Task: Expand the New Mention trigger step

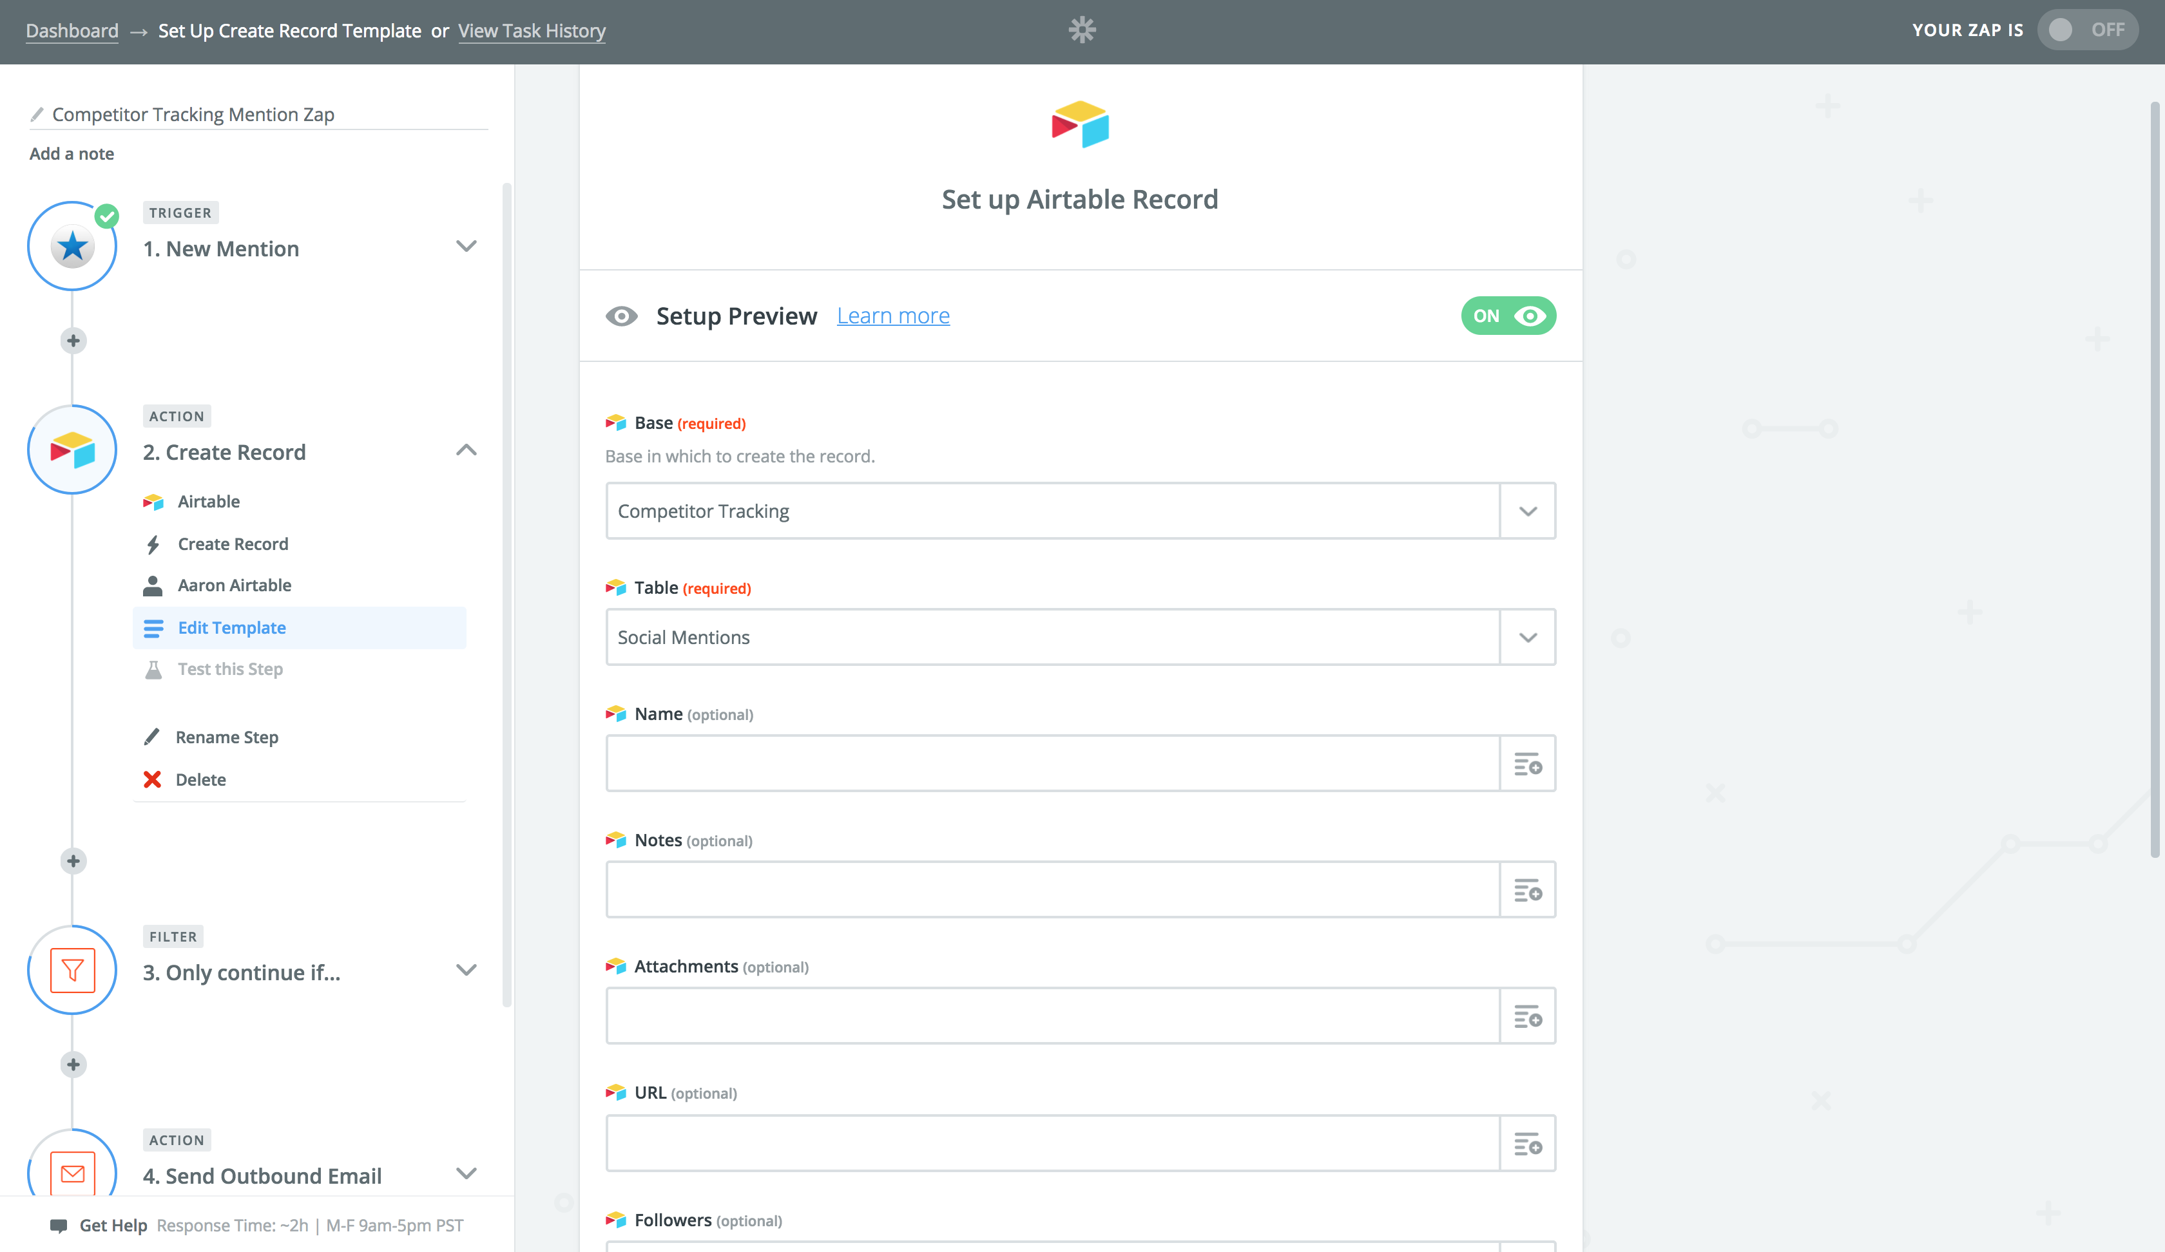Action: click(467, 247)
